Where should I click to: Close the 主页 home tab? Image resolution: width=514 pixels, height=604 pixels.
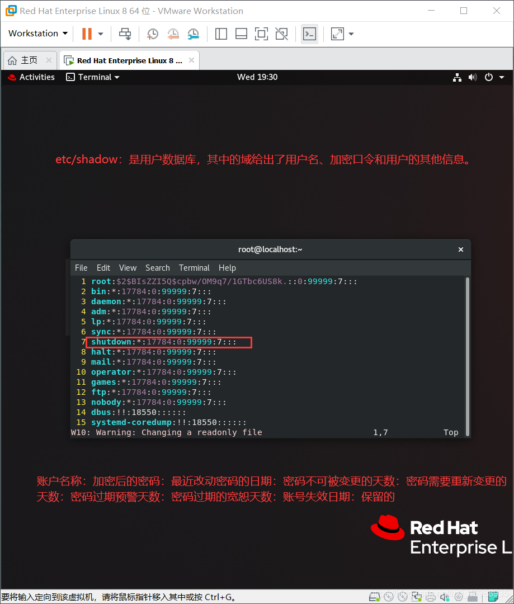pyautogui.click(x=49, y=60)
